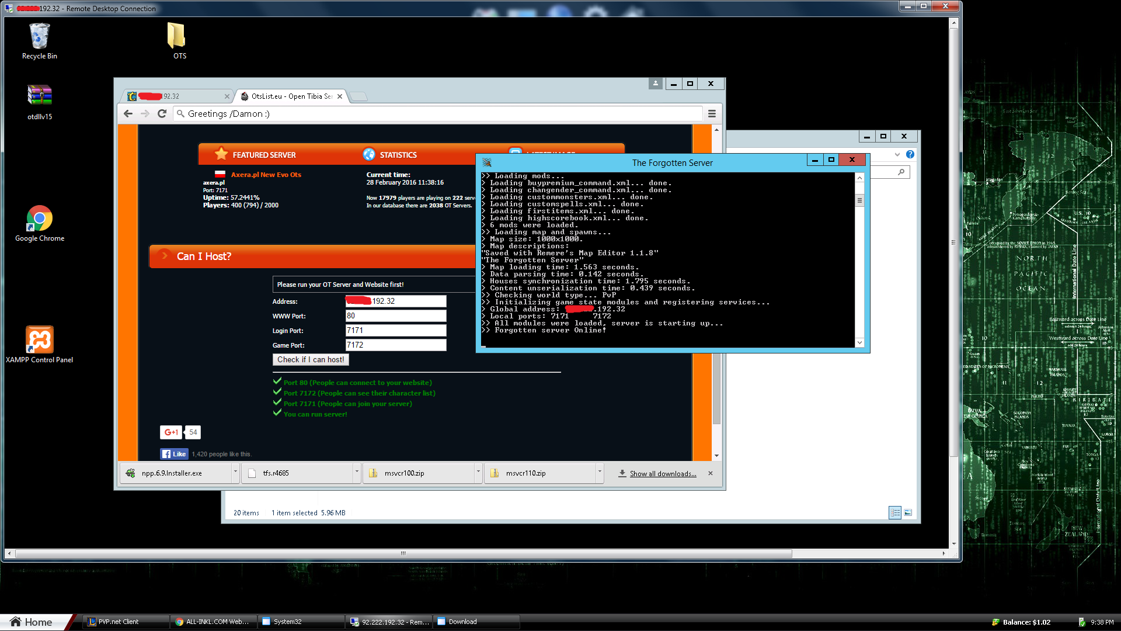Switch to the System32 taskbar window

(x=301, y=622)
